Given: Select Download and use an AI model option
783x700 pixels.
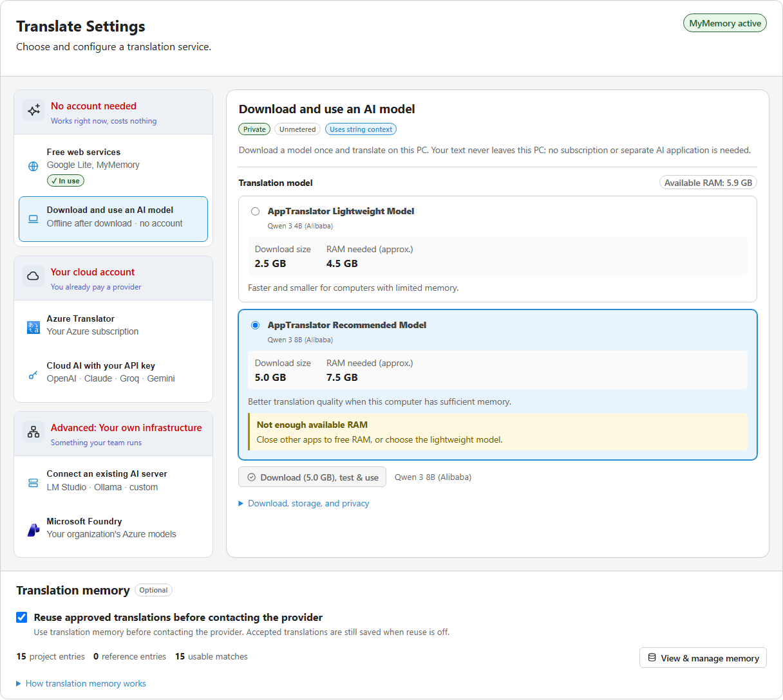Looking at the screenshot, I should (113, 219).
